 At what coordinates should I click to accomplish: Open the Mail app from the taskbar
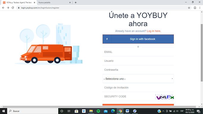pos(106,111)
